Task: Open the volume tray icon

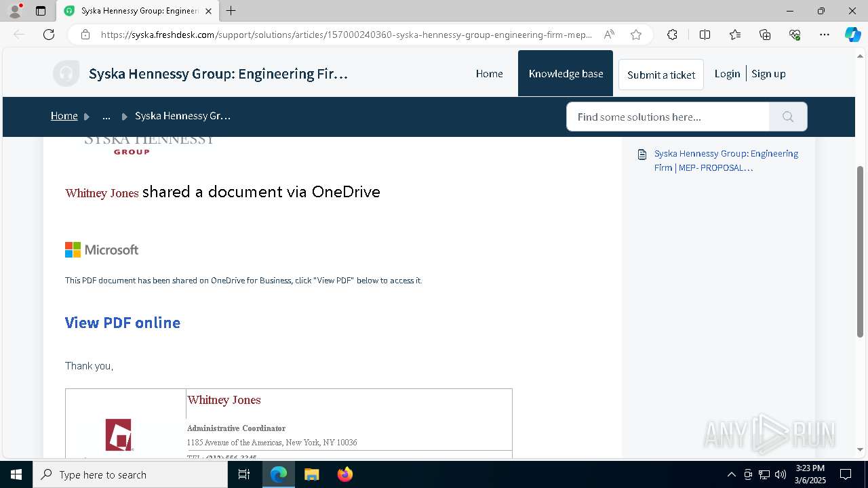Action: pos(781,474)
